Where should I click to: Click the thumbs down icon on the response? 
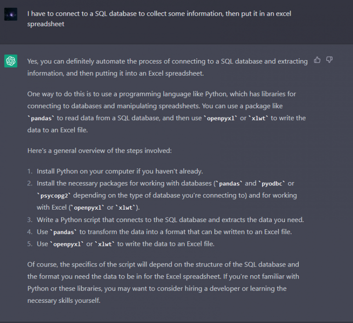(x=329, y=60)
